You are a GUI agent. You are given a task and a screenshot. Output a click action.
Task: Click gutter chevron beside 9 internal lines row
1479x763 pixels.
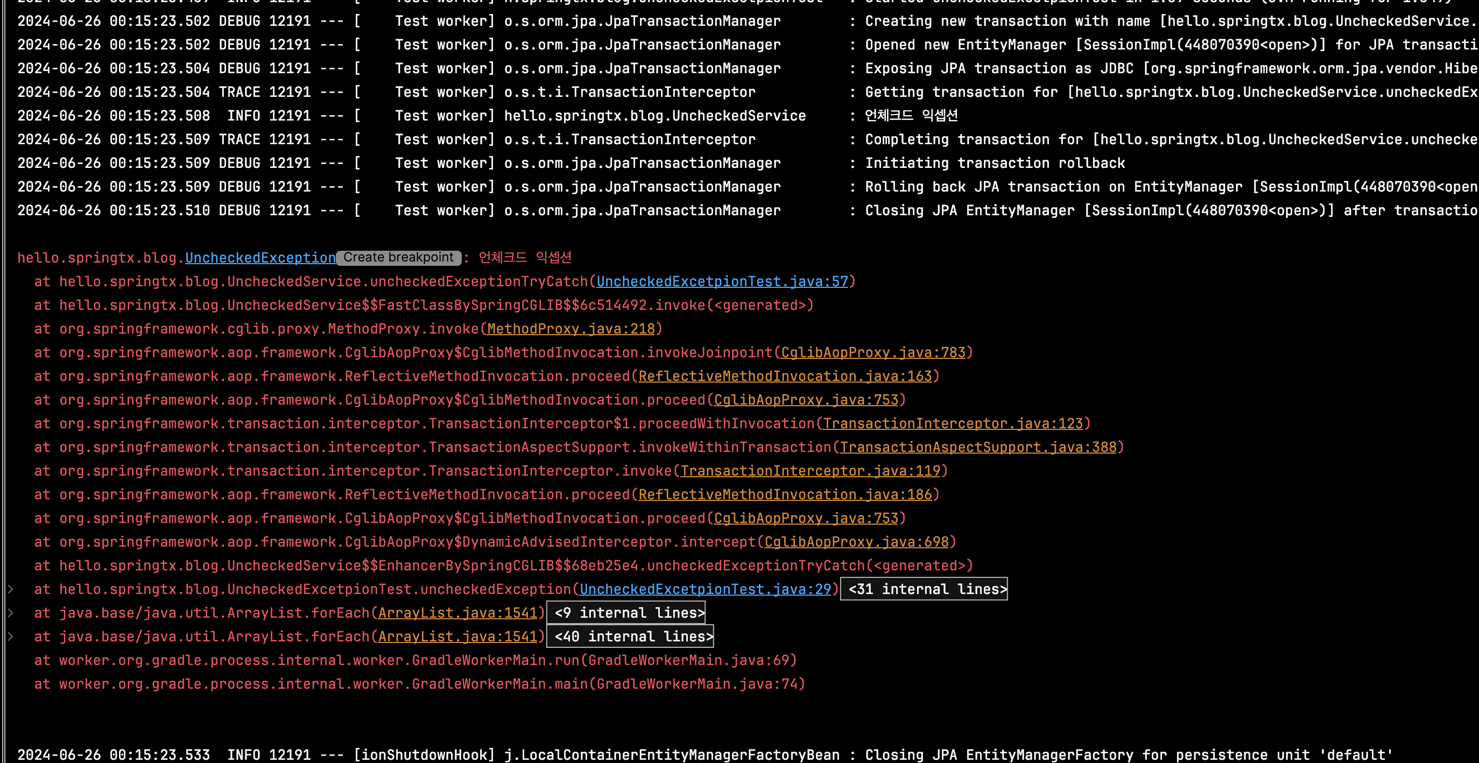[x=10, y=613]
